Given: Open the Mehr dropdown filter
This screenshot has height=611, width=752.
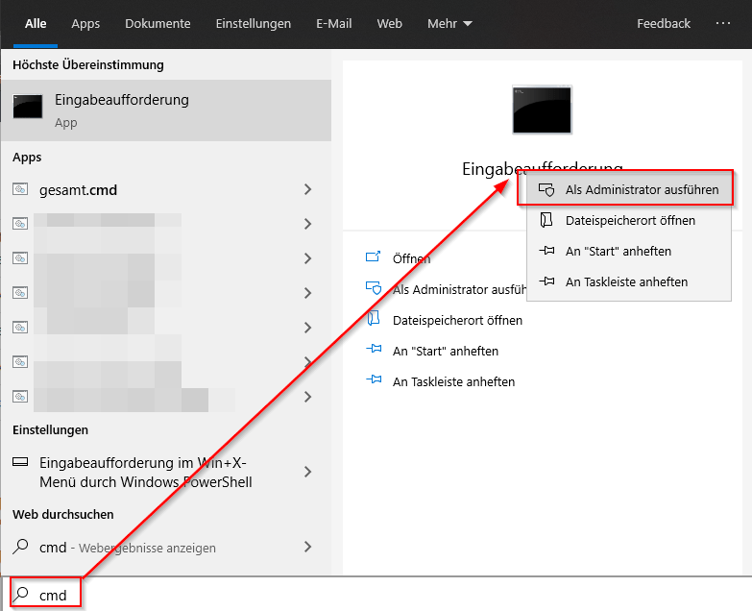Looking at the screenshot, I should pyautogui.click(x=449, y=24).
